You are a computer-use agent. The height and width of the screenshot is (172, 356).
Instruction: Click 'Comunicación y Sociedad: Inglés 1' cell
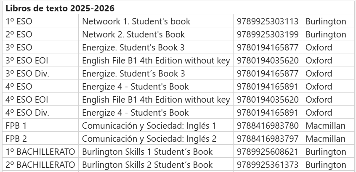pyautogui.click(x=149, y=126)
